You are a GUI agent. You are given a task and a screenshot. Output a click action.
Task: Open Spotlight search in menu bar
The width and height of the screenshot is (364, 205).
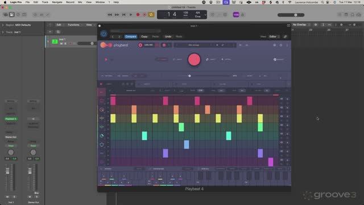(x=322, y=2)
